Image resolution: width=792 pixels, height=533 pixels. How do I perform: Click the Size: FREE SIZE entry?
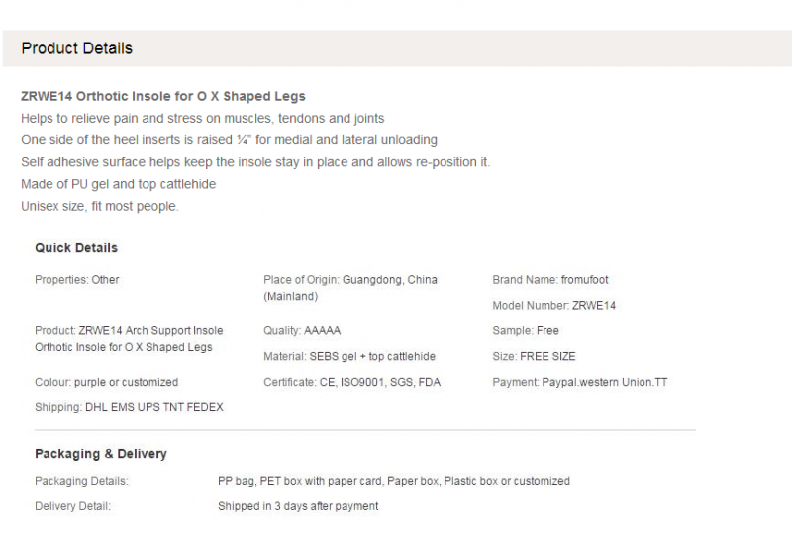pos(534,356)
